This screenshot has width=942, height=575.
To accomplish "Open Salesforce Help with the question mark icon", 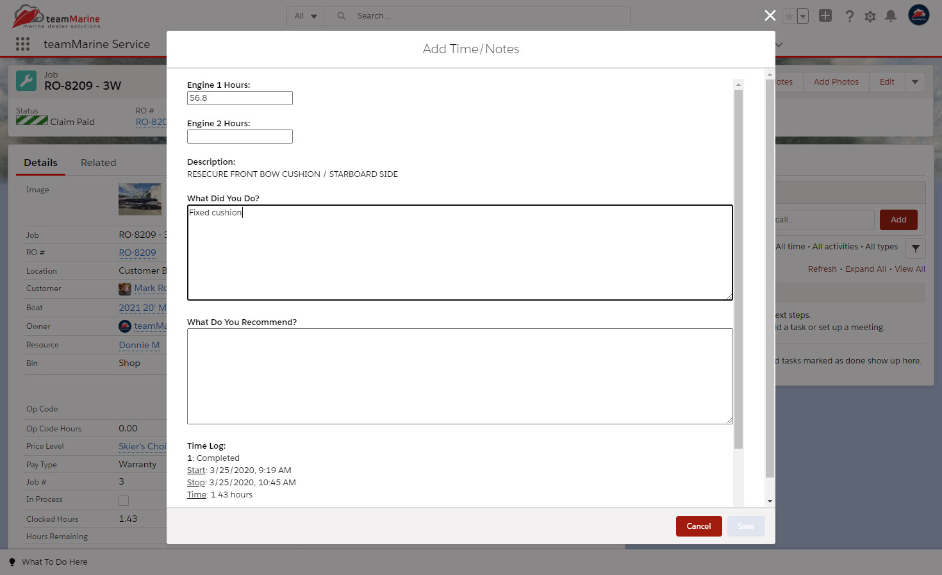I will [x=849, y=16].
